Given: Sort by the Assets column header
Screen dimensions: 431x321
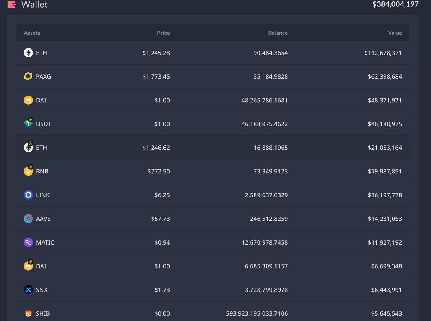Looking at the screenshot, I should pos(32,33).
